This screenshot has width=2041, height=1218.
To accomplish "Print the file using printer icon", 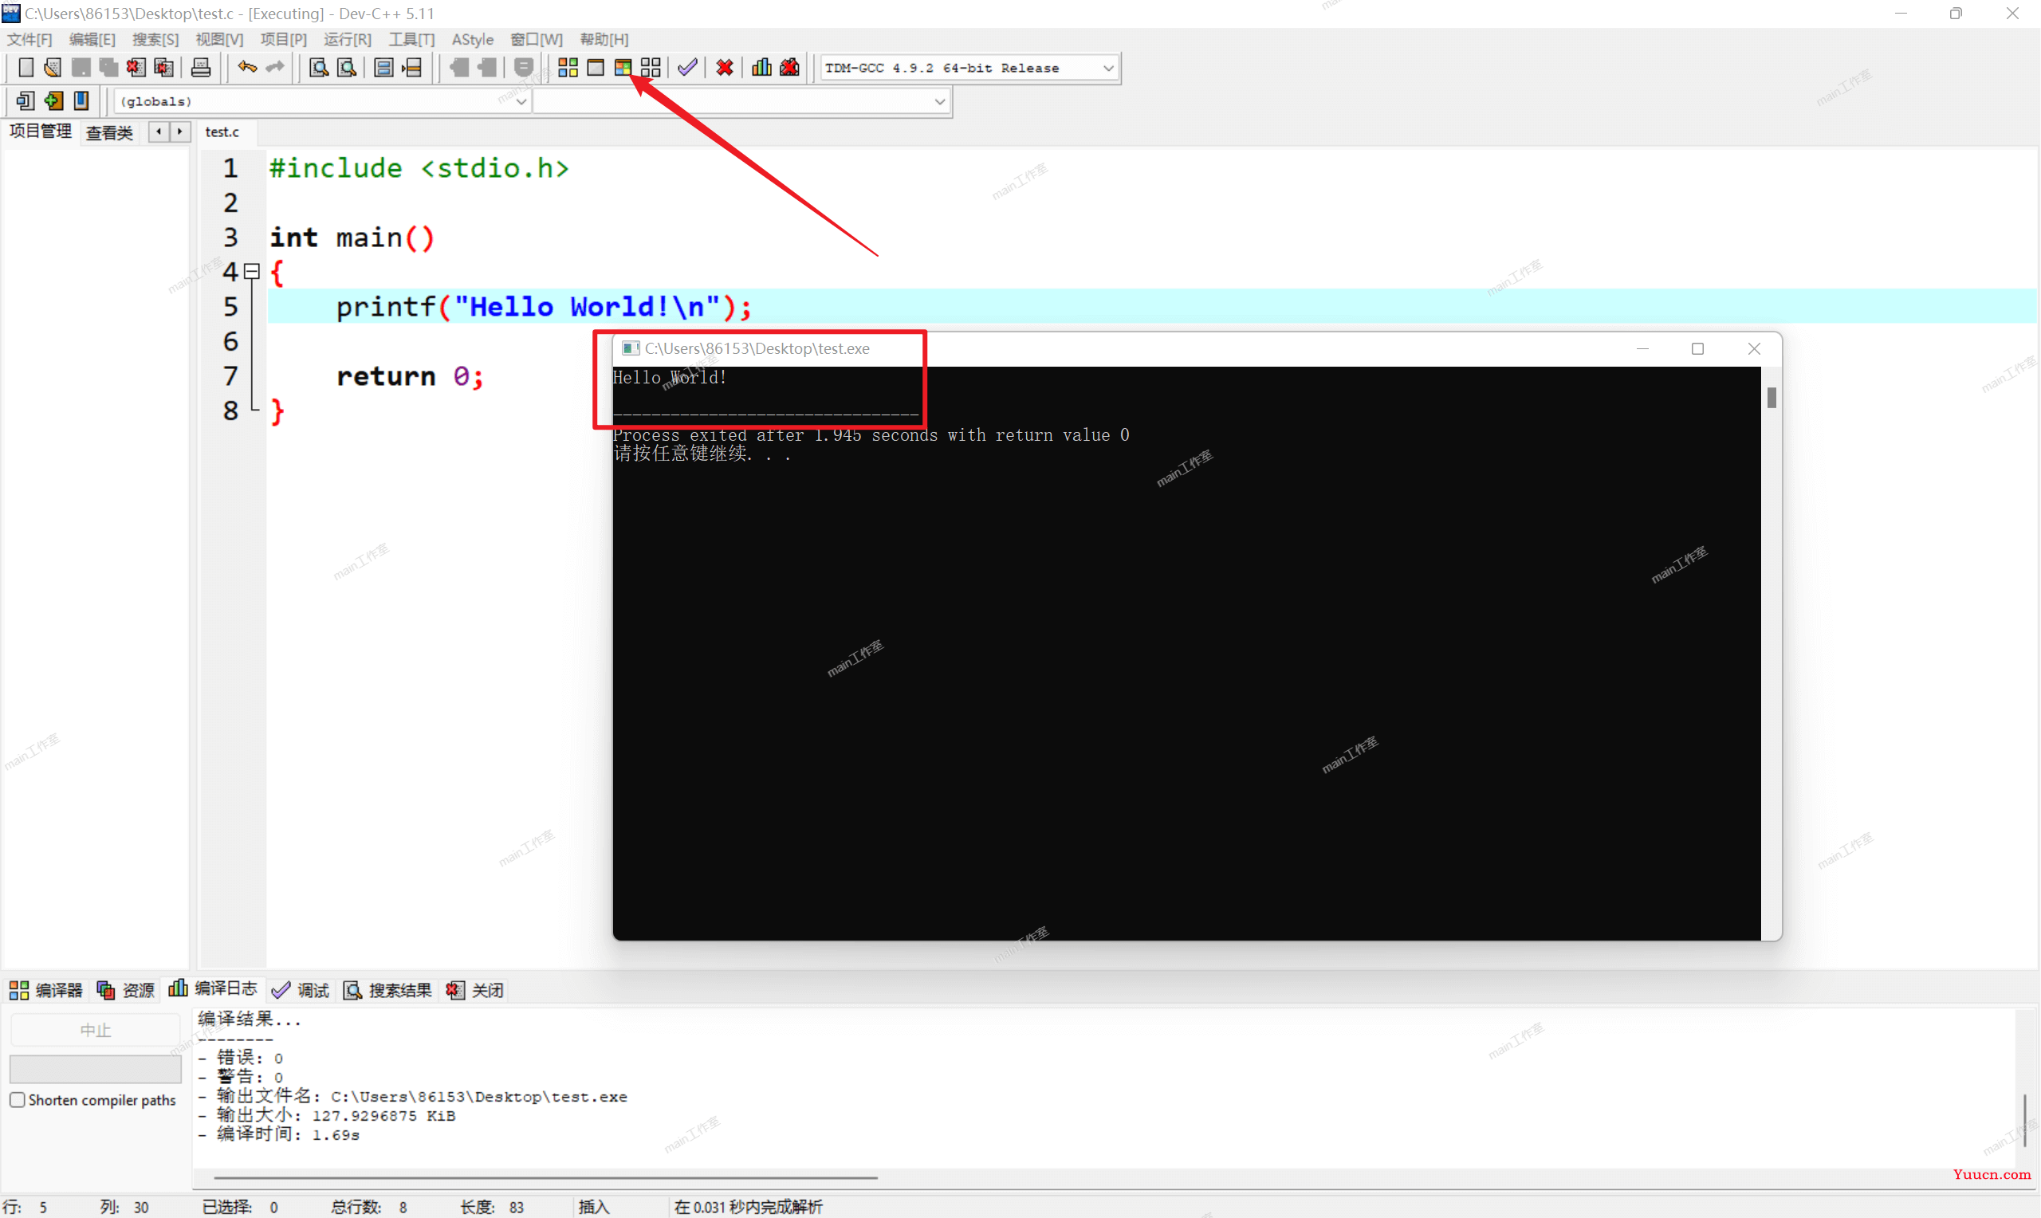I will (201, 67).
